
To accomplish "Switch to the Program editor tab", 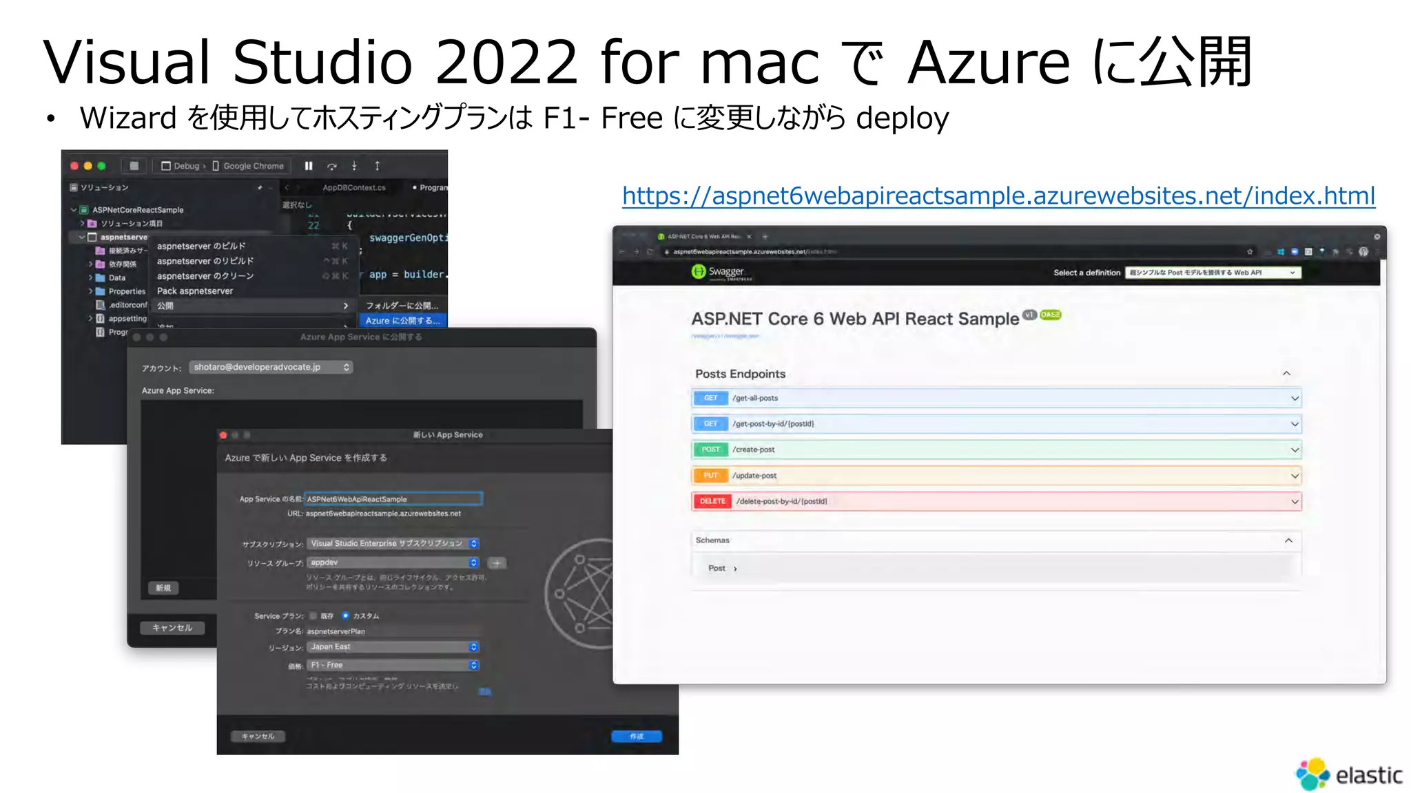I will coord(429,187).
